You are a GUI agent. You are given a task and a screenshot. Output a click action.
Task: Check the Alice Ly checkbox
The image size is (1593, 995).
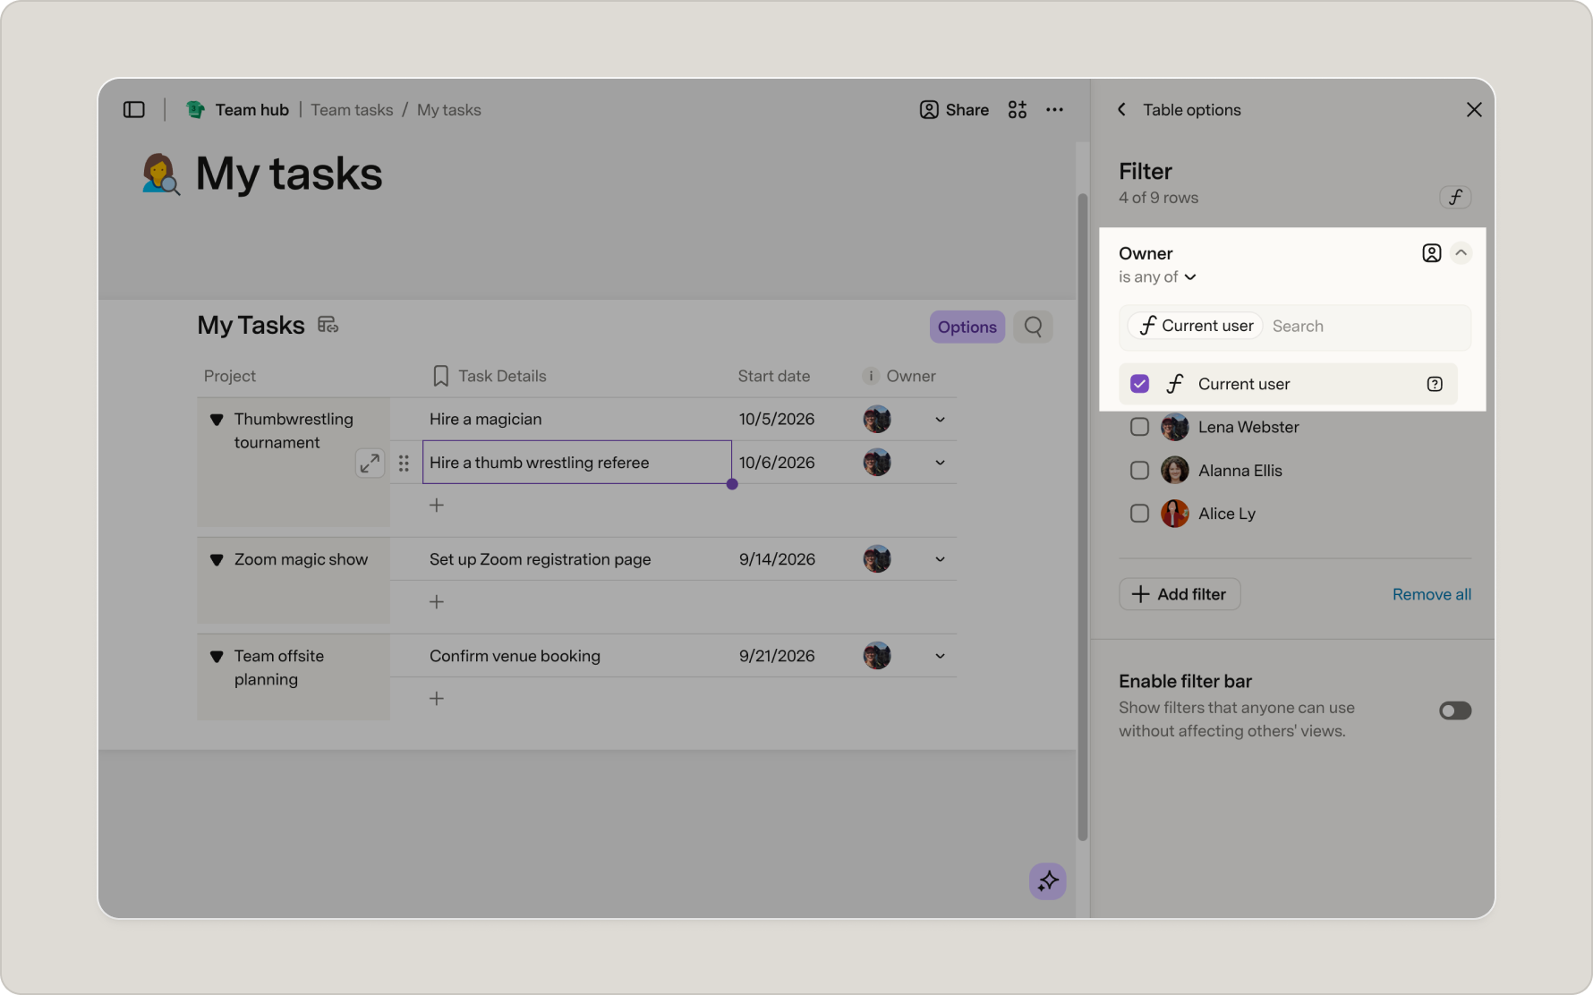click(1139, 514)
